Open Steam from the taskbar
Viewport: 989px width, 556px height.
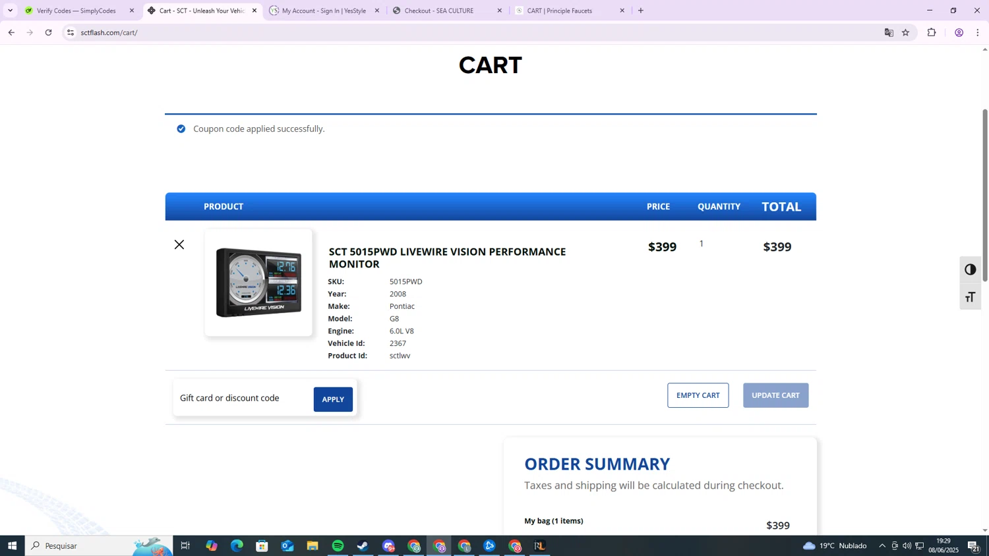(363, 545)
